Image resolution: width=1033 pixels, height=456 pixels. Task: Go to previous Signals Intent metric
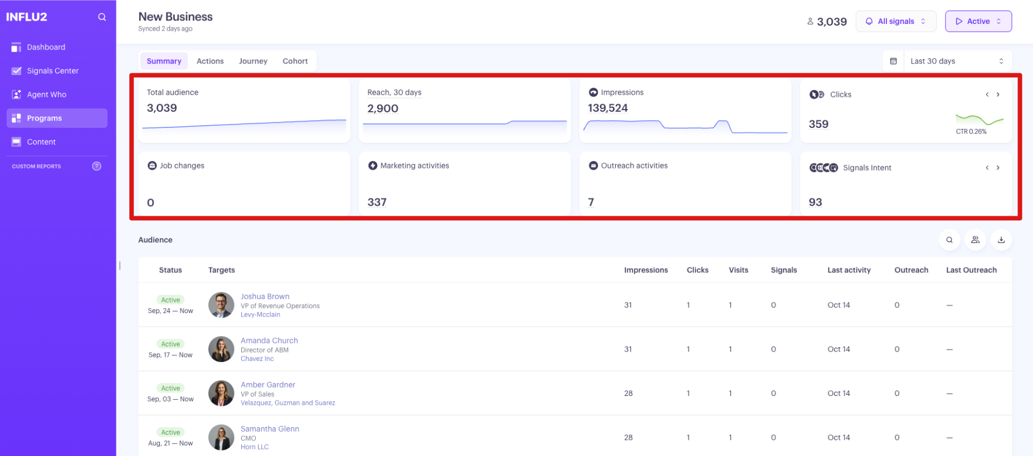987,168
